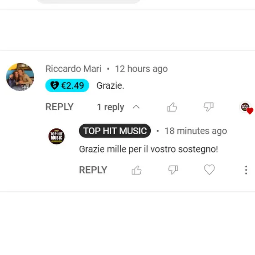
Task: Open Riccardo Mari's profile picture
Action: click(20, 77)
